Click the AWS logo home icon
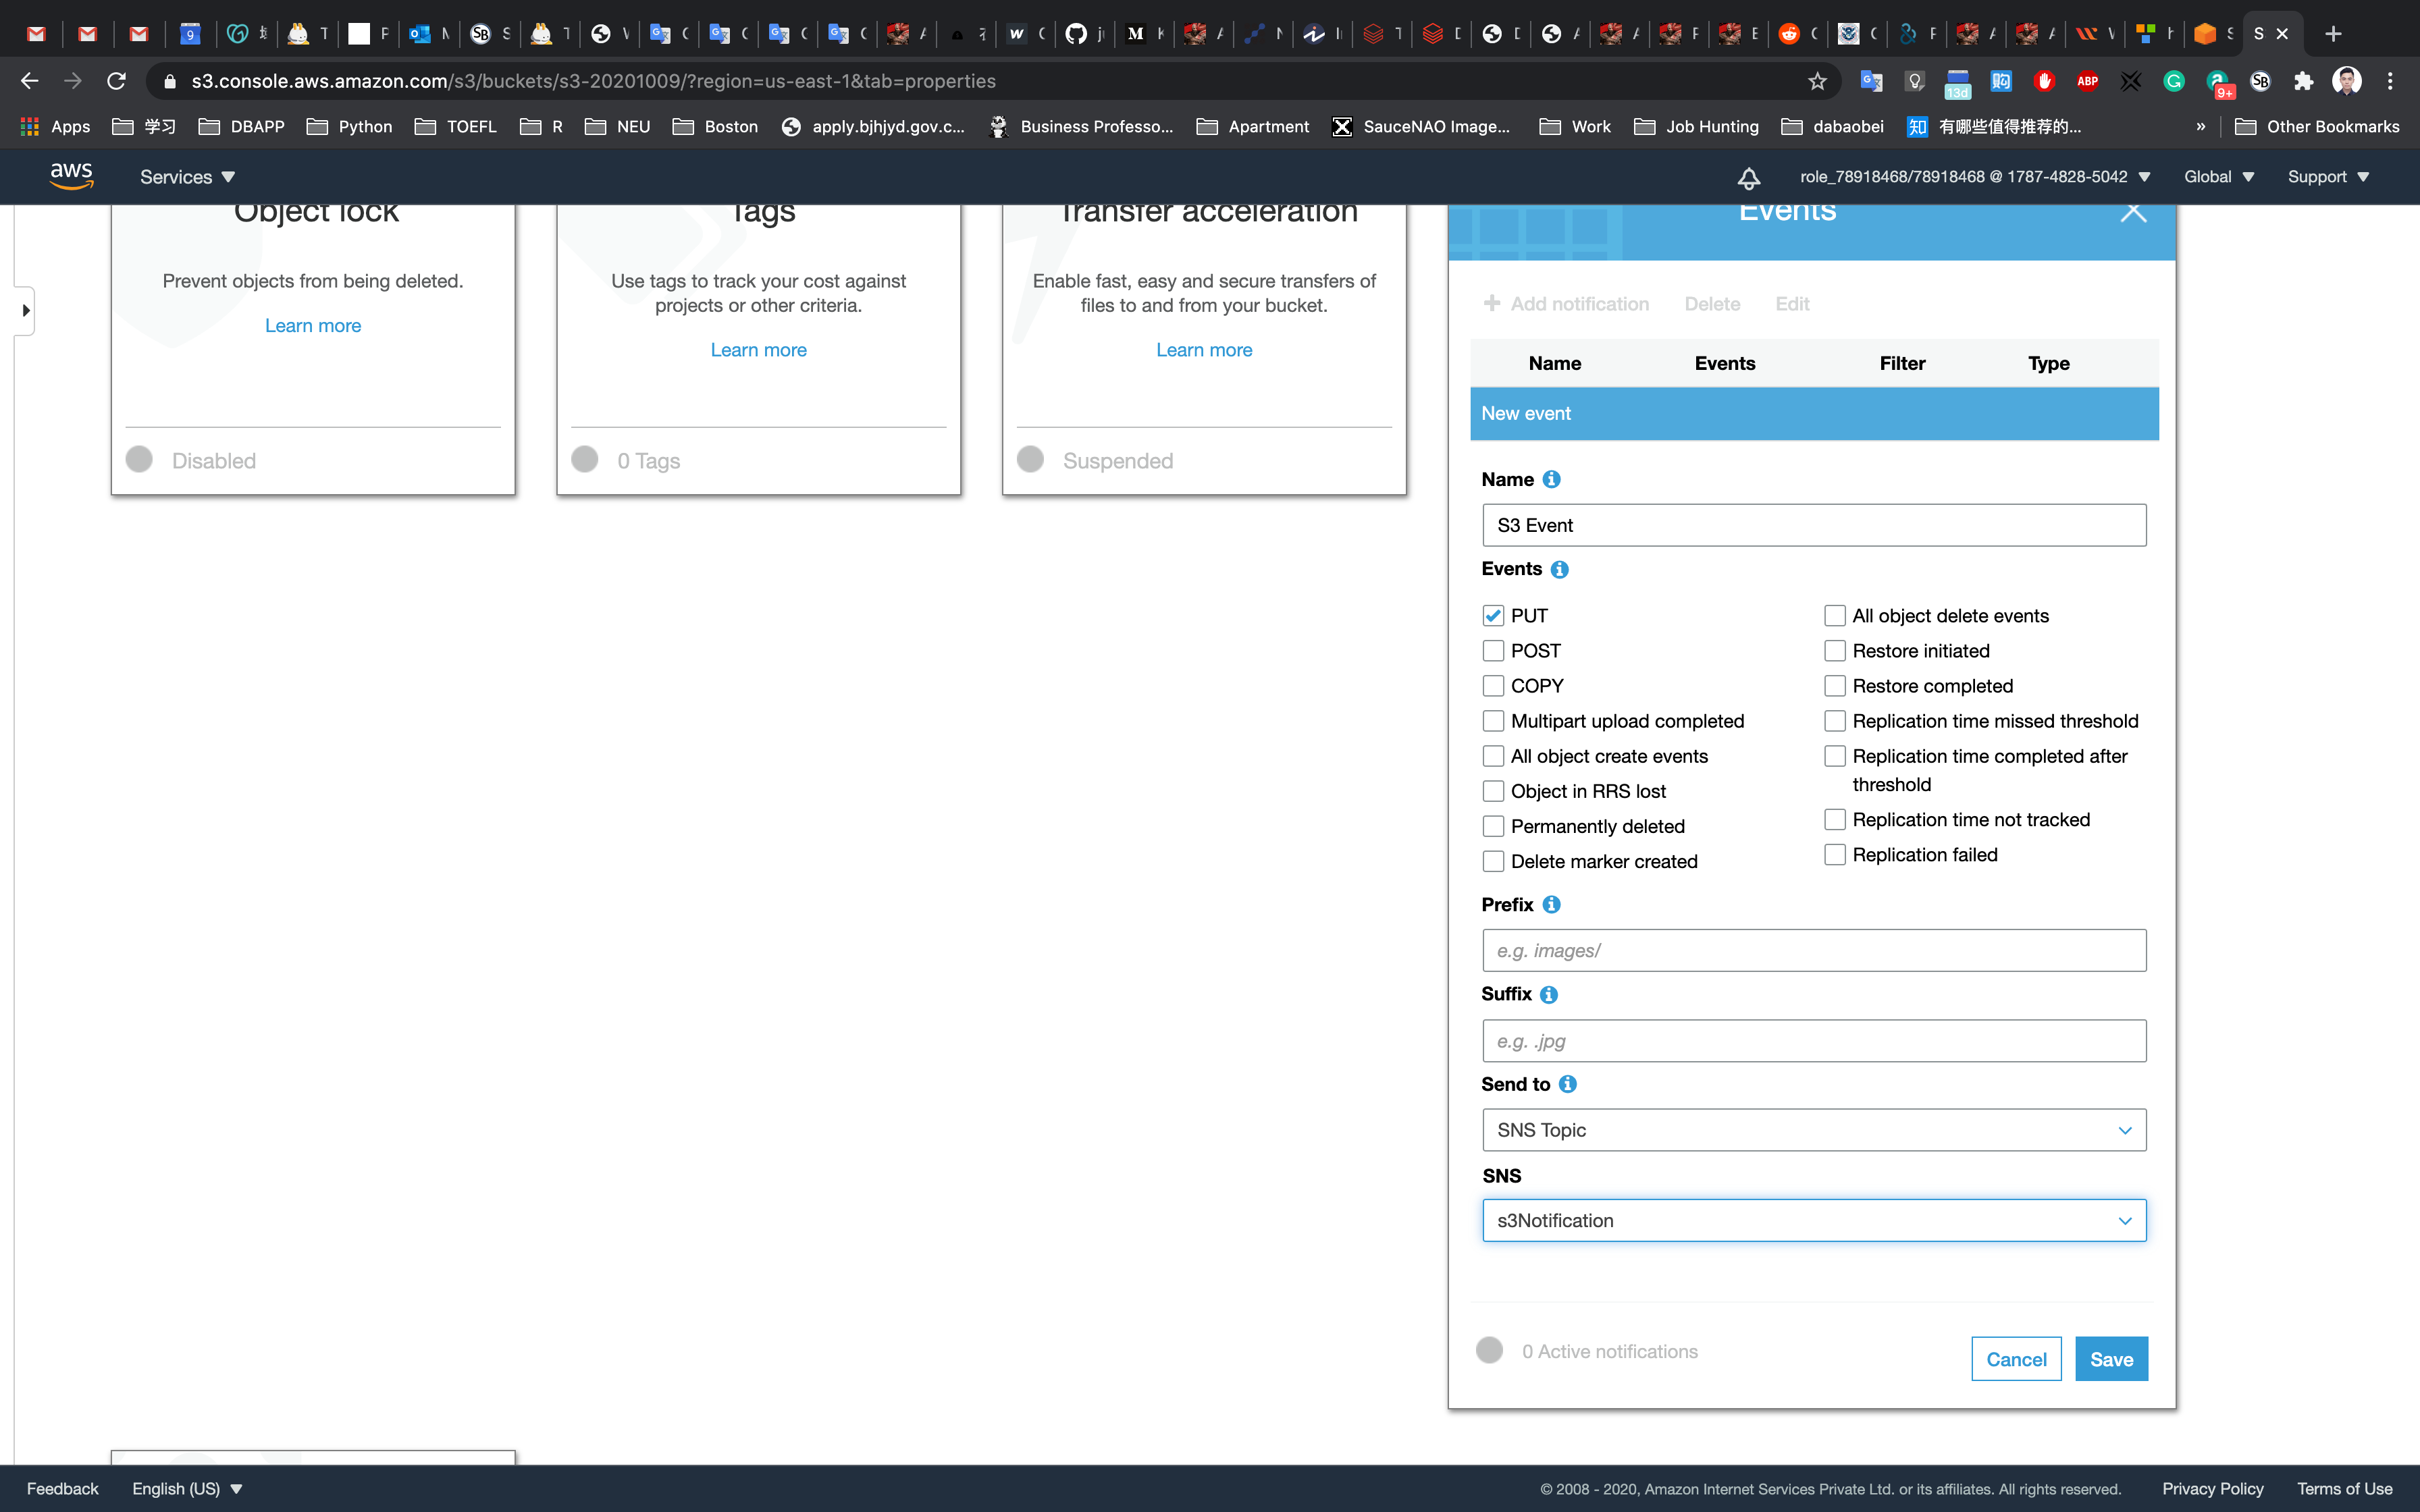This screenshot has width=2420, height=1512. 71,176
